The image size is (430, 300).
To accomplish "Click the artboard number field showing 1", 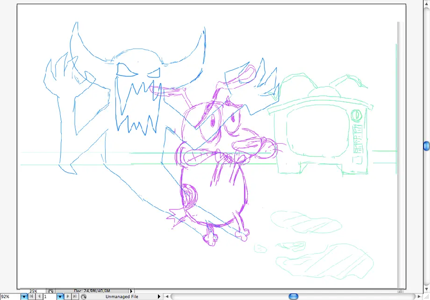I will click(x=50, y=296).
